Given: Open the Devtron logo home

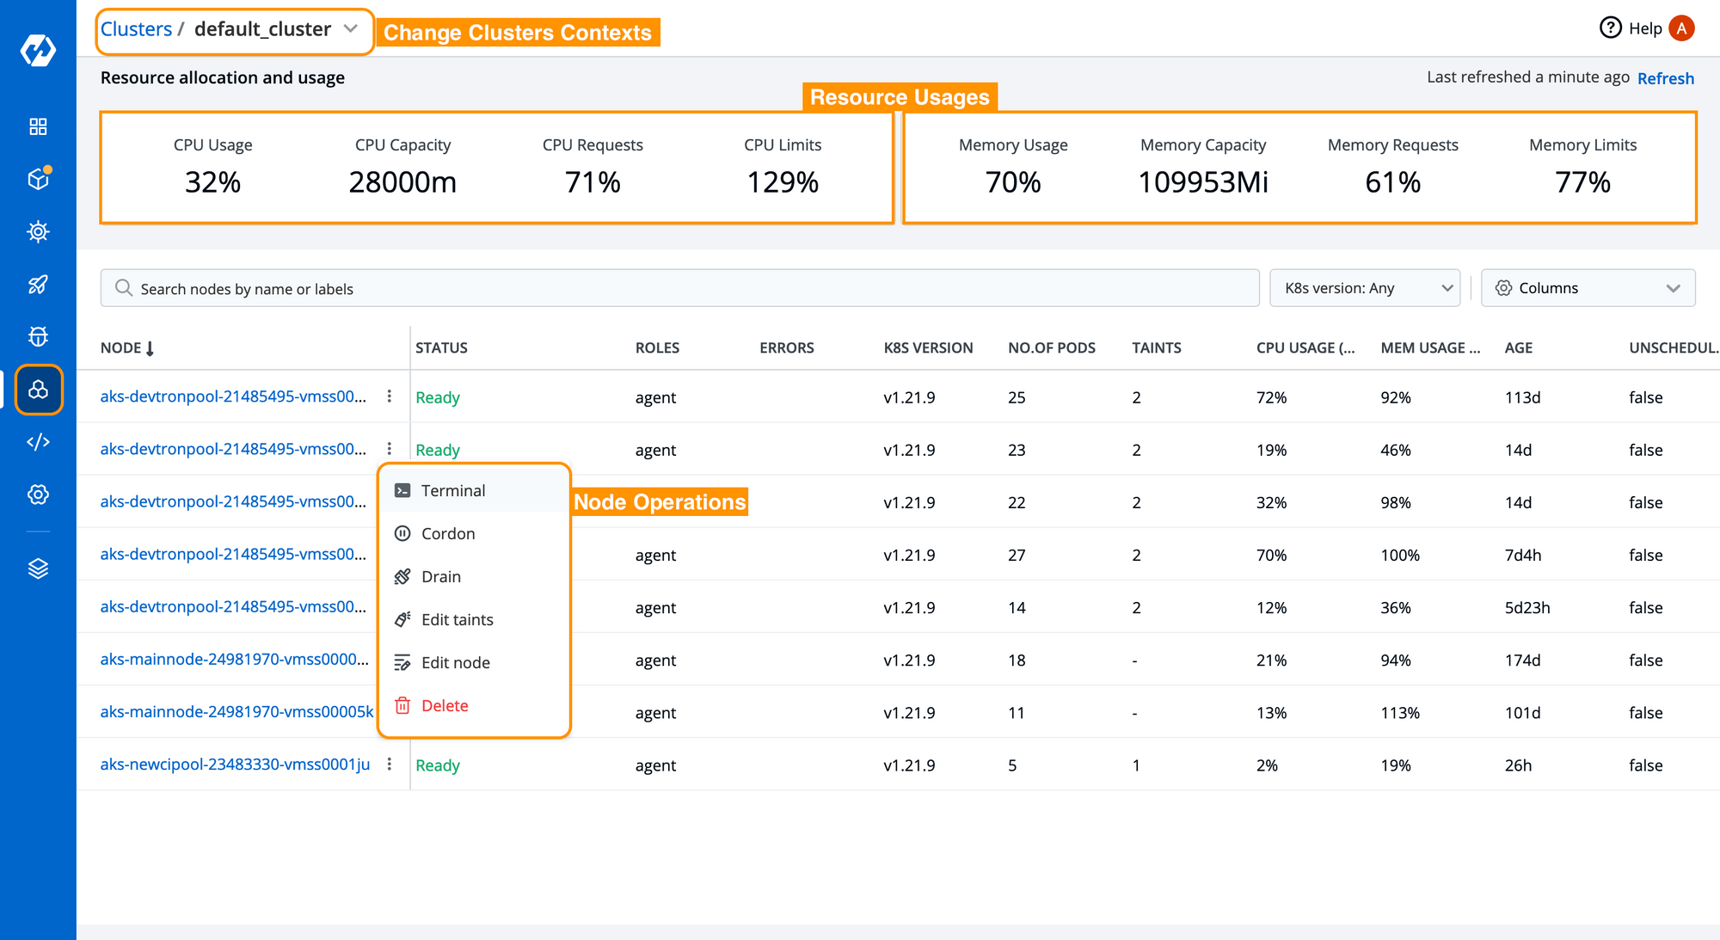Looking at the screenshot, I should click(x=38, y=50).
